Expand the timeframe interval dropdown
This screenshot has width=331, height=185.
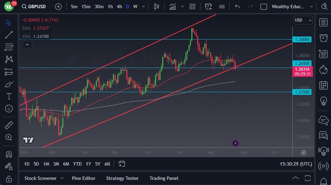tap(143, 7)
